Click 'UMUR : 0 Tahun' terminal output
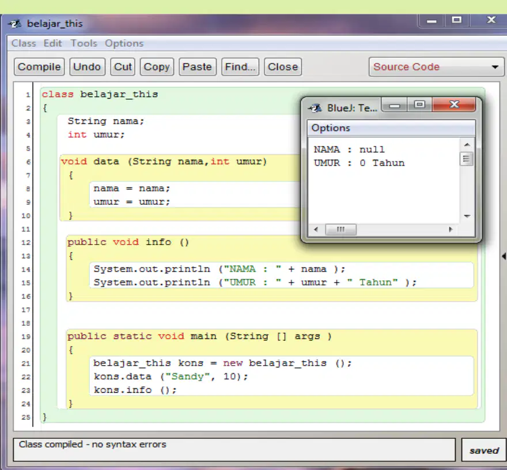The width and height of the screenshot is (507, 470). 359,163
